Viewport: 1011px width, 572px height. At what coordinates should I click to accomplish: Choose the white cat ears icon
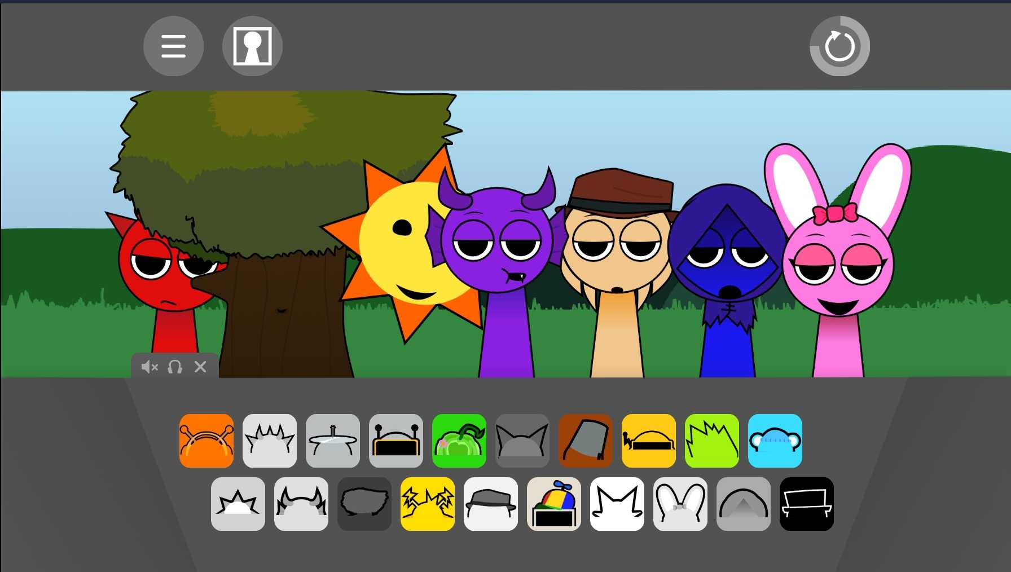pos(617,504)
